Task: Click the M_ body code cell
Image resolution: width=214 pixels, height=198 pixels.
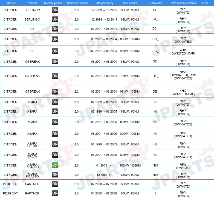Action: coord(155,19)
